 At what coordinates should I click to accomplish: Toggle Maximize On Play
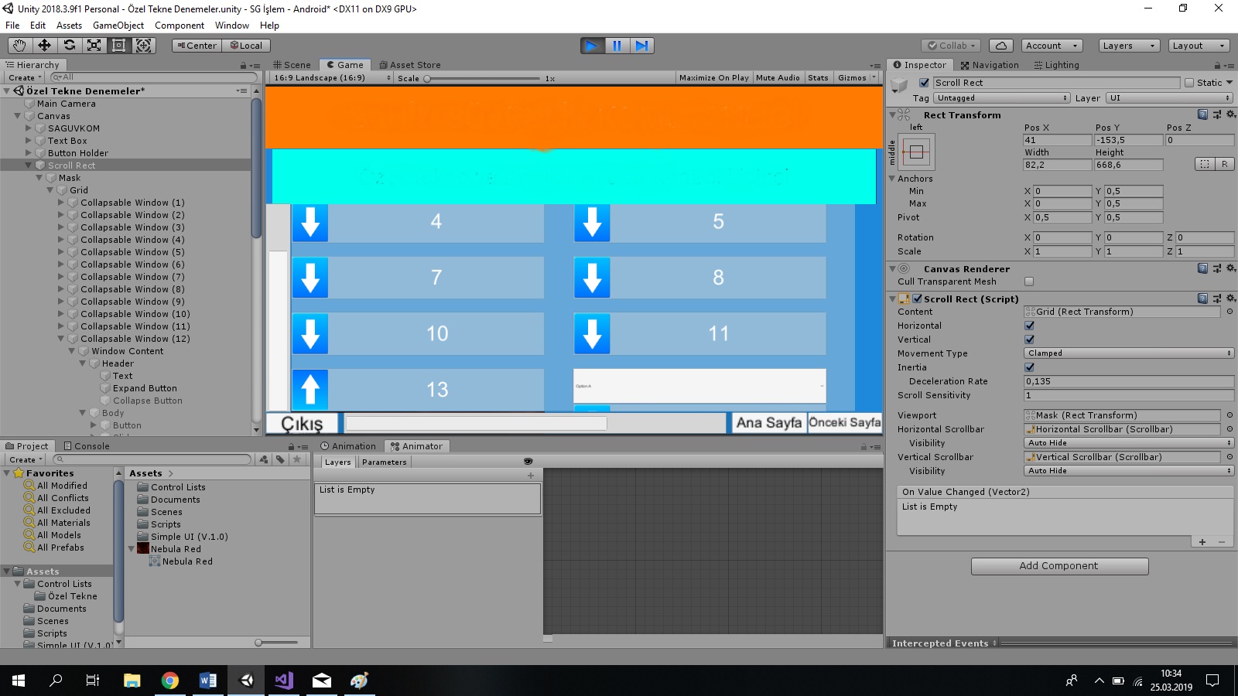(x=714, y=78)
